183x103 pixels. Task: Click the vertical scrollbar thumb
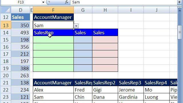(180, 32)
